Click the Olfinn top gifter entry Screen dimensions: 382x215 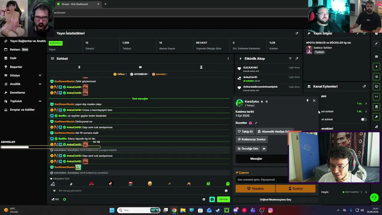tap(120, 74)
